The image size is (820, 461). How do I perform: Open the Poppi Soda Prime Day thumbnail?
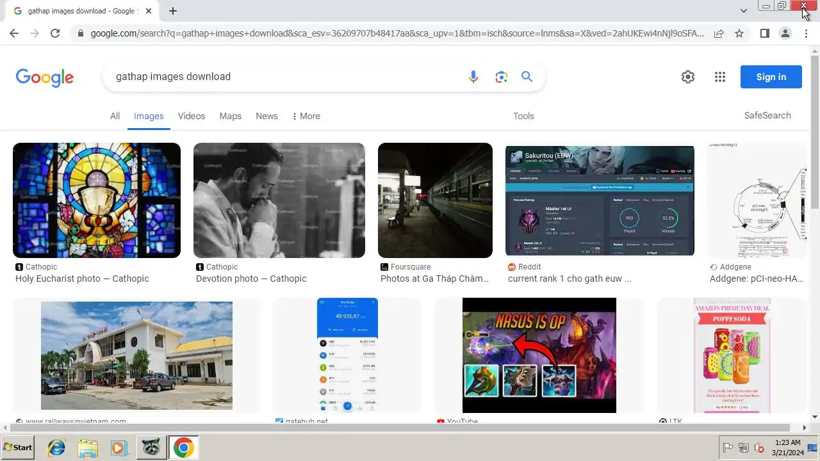tap(732, 355)
